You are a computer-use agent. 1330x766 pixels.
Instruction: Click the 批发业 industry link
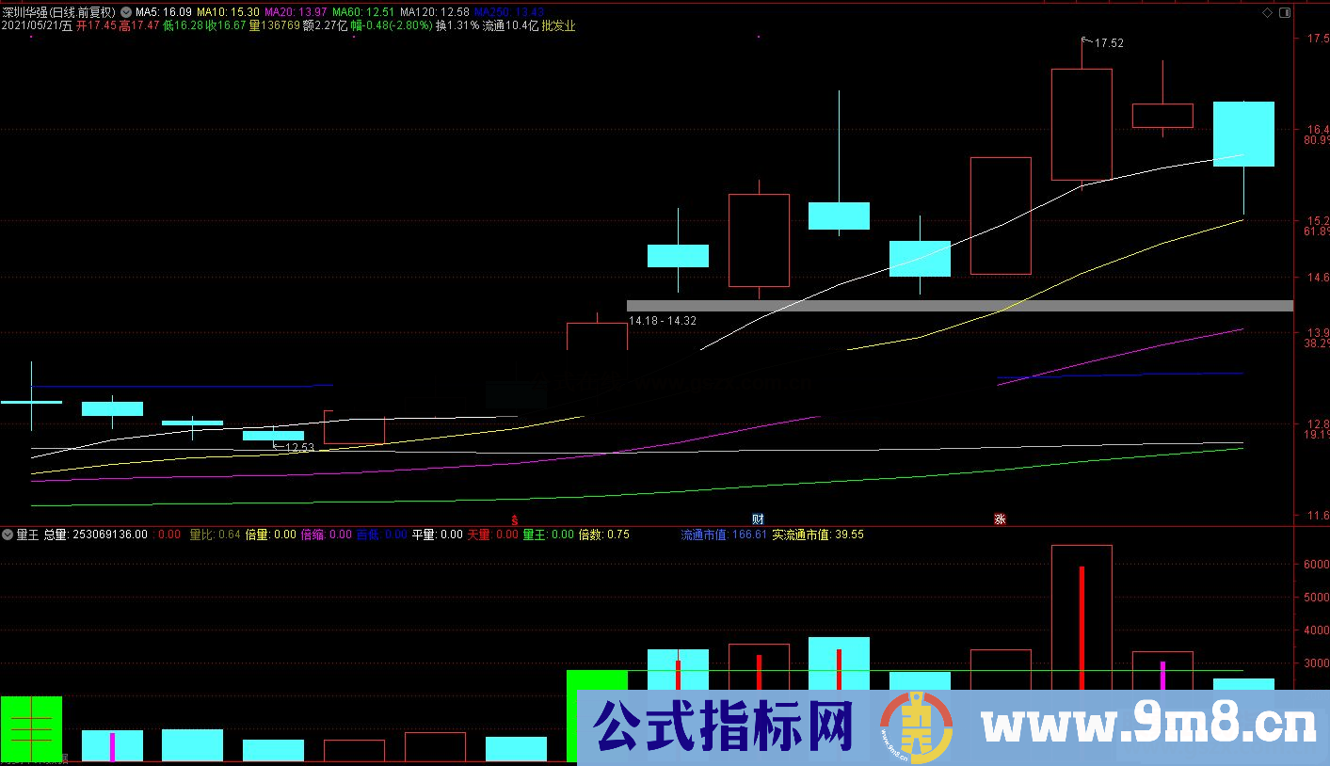560,27
